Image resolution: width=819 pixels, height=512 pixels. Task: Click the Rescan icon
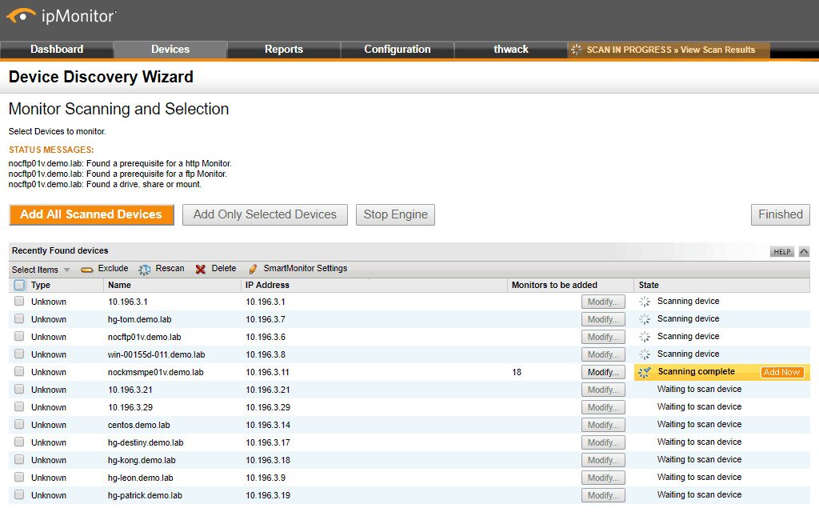point(145,269)
